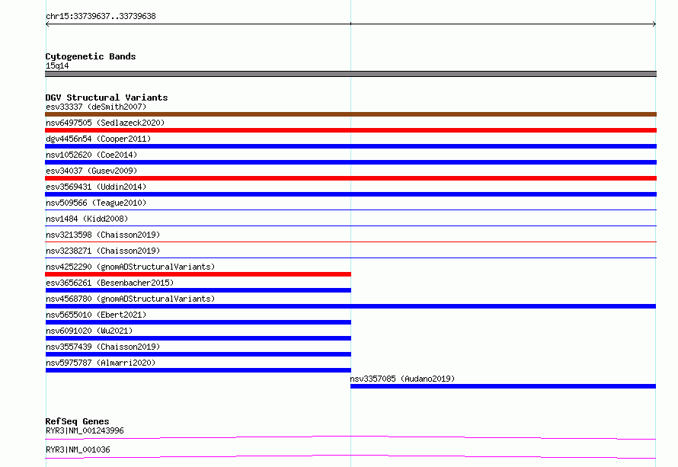Click the esv33337 (deSmith2007) label

[x=96, y=107]
